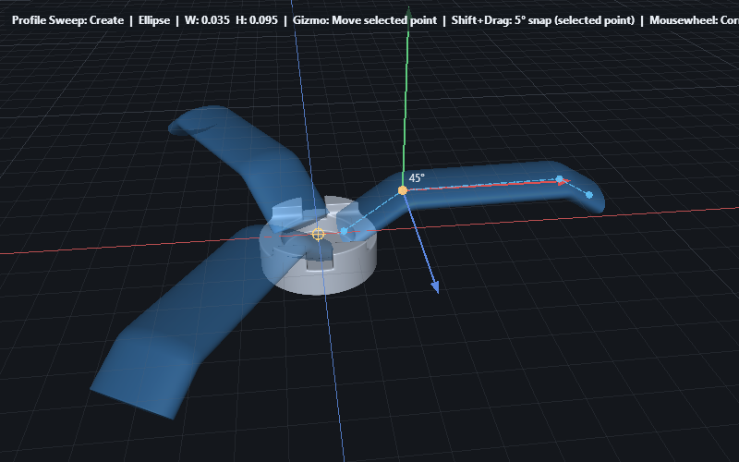Select the last path point at blade tip
The height and width of the screenshot is (462, 739).
click(589, 195)
